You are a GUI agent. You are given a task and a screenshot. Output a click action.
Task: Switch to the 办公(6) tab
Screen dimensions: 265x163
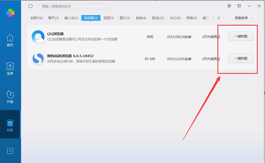point(175,18)
